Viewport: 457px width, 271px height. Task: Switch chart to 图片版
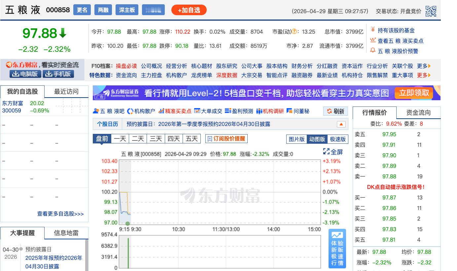coord(297,139)
